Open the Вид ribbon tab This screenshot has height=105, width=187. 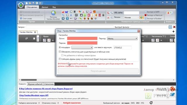click(x=54, y=7)
